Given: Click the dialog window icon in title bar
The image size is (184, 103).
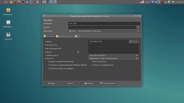Looking at the screenshot, I should point(44,16).
